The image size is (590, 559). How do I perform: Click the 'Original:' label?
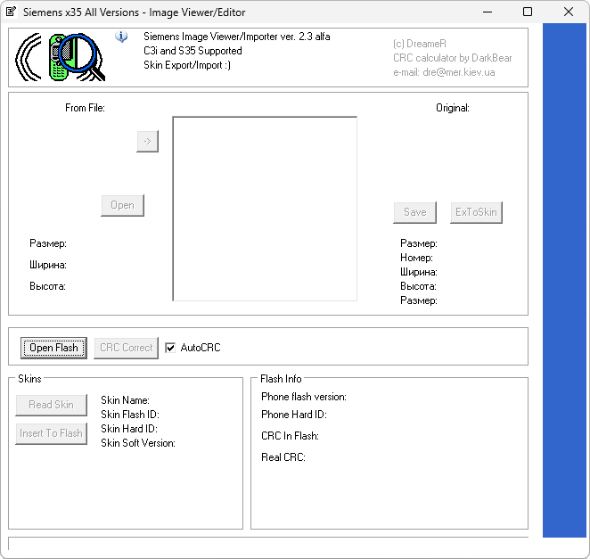(x=453, y=108)
